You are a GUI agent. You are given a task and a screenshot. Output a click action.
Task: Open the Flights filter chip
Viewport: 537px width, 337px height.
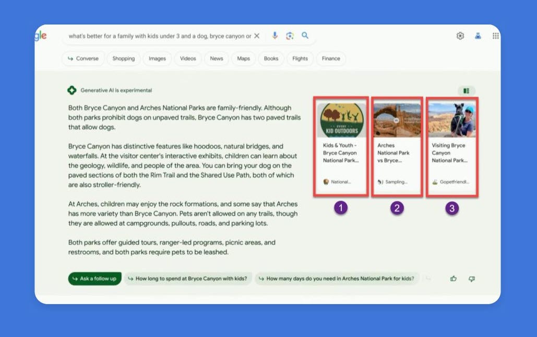coord(300,58)
